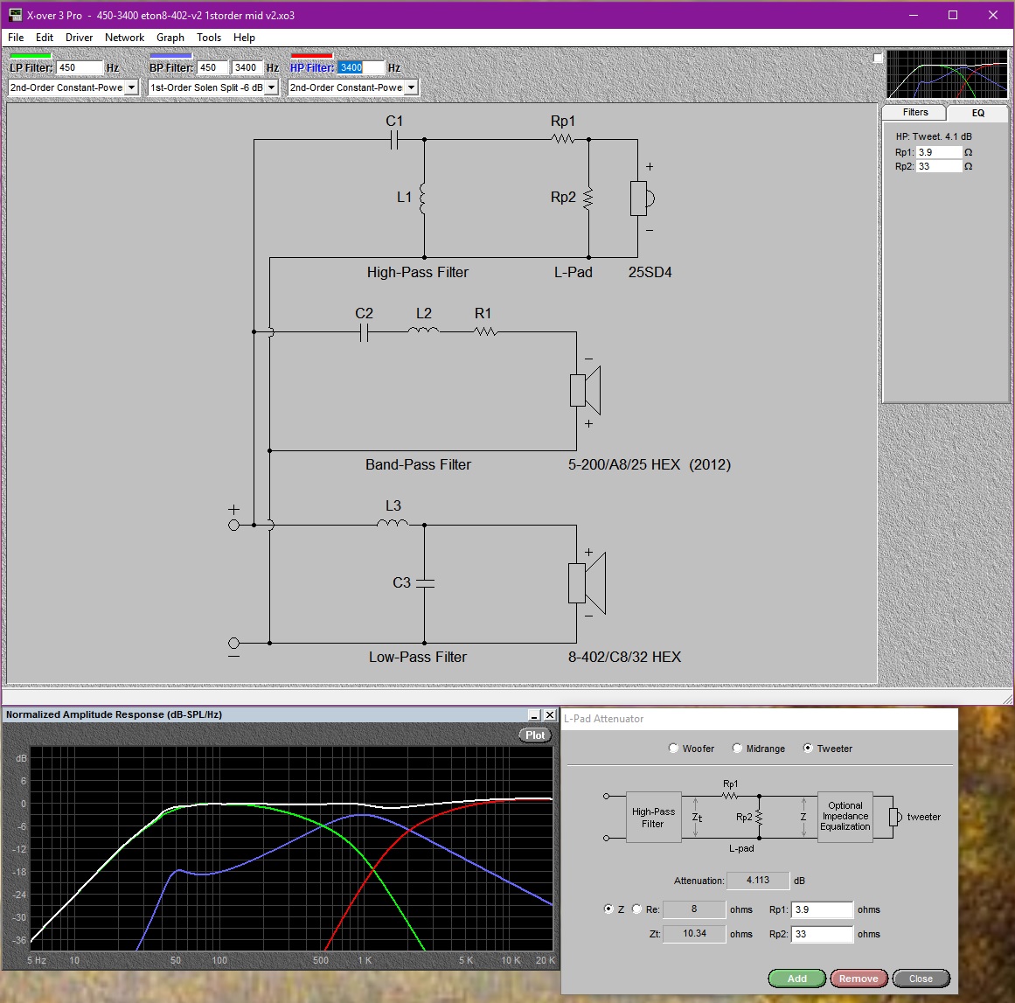Click the C3 capacitor in low-pass filter
The height and width of the screenshot is (1003, 1015).
coord(425,582)
